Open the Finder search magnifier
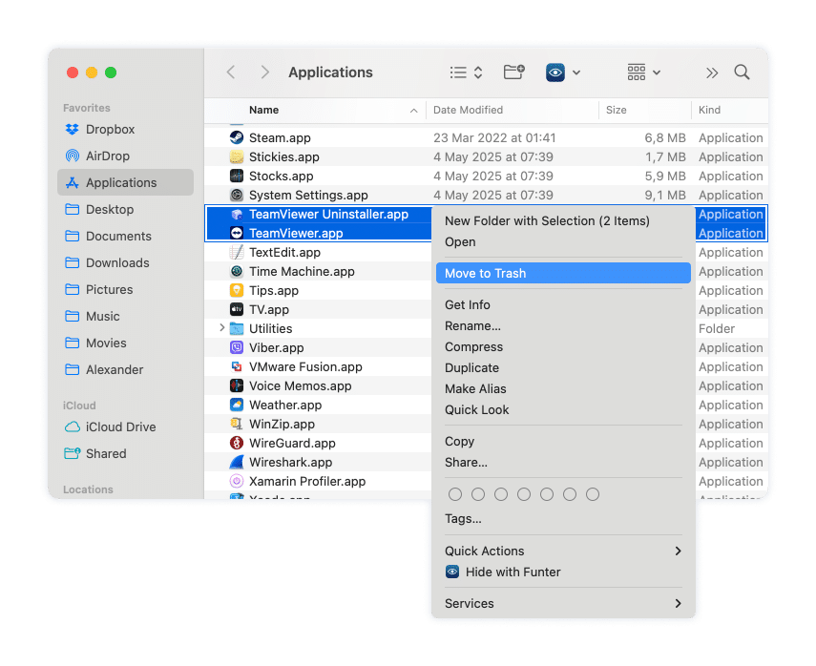 [742, 73]
